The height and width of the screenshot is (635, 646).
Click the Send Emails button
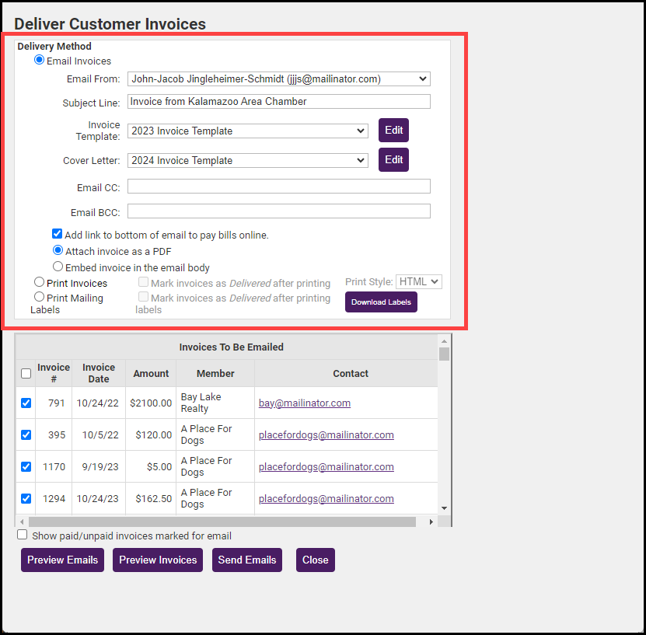pyautogui.click(x=246, y=560)
